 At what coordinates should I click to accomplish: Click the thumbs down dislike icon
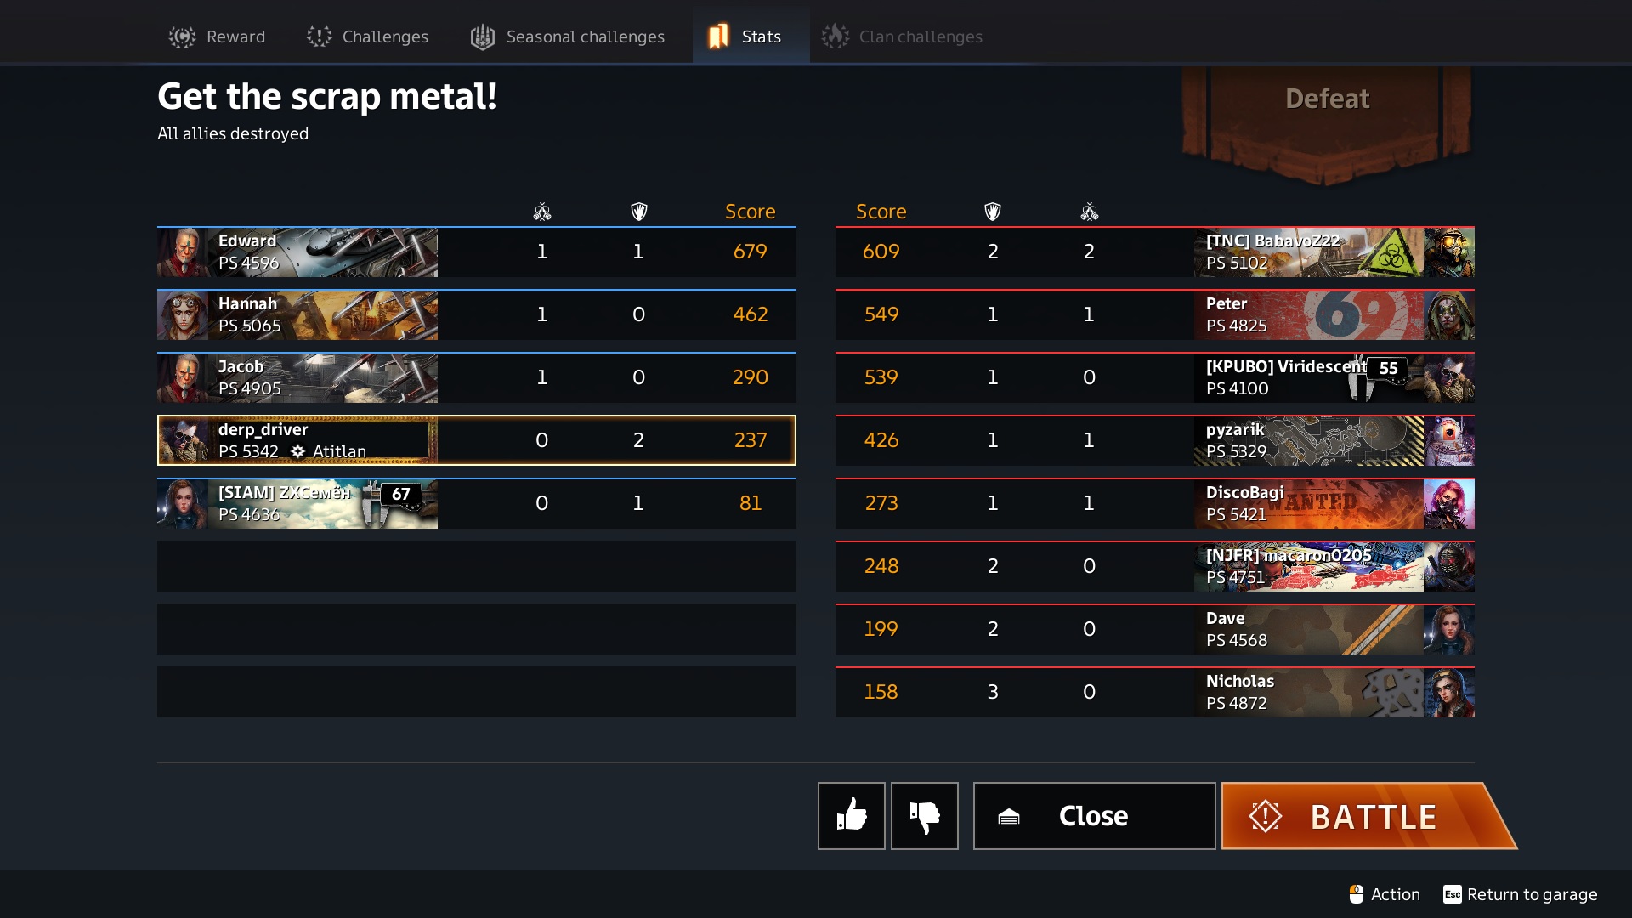pyautogui.click(x=924, y=816)
